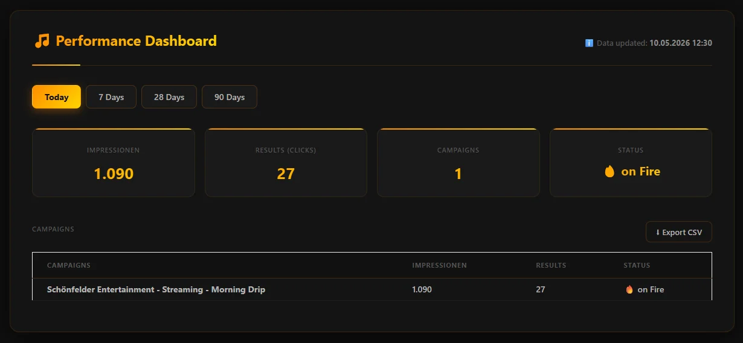
Task: Switch to the 28 Days range
Action: click(x=169, y=96)
